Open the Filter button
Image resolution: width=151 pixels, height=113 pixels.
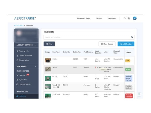(49, 44)
